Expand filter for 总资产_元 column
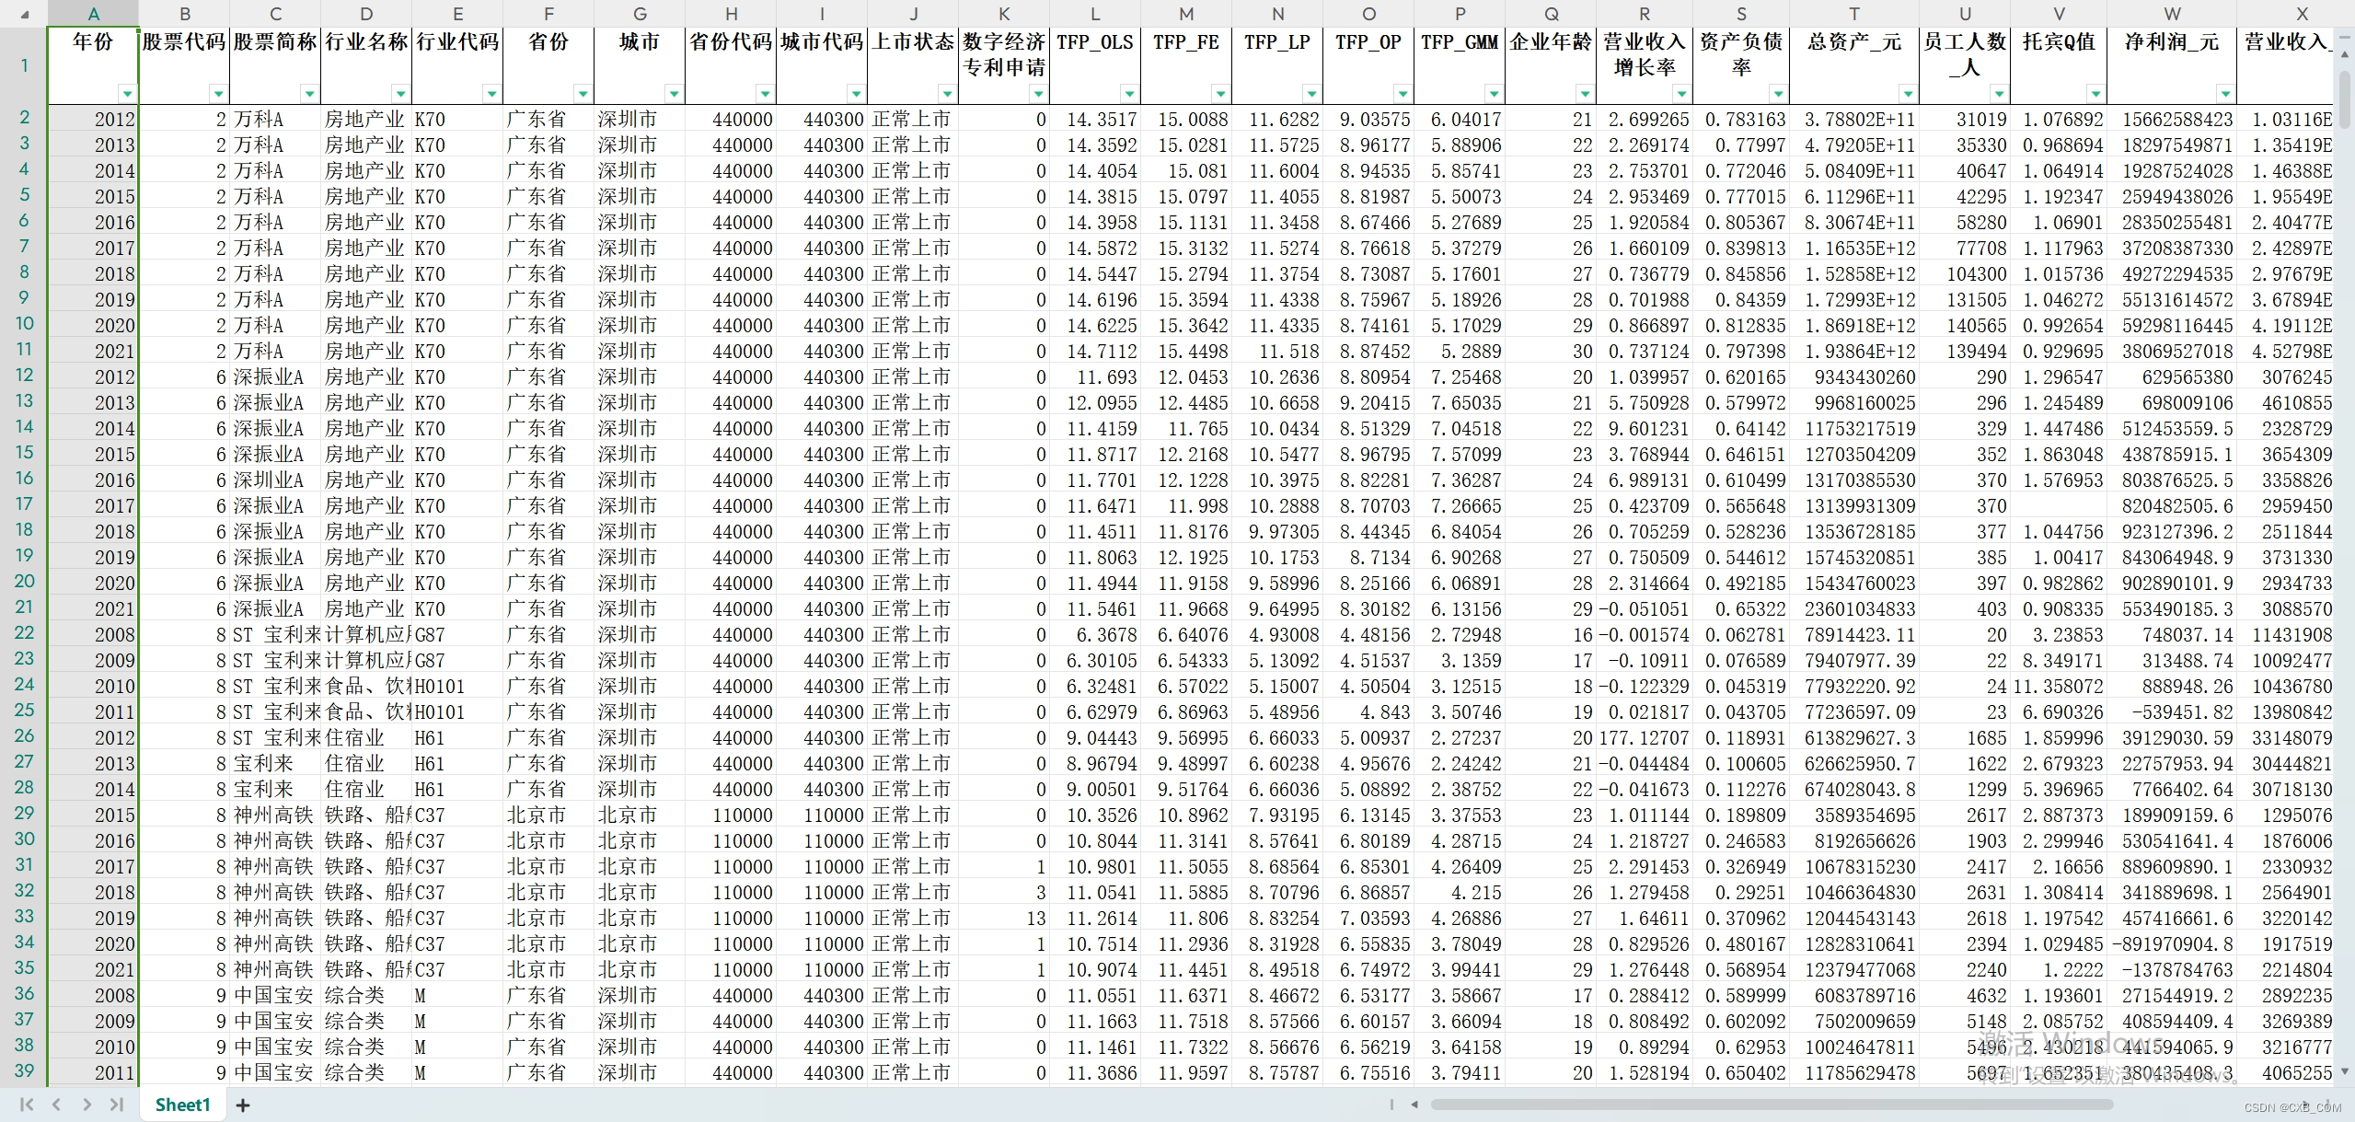The image size is (2355, 1122). [1908, 94]
